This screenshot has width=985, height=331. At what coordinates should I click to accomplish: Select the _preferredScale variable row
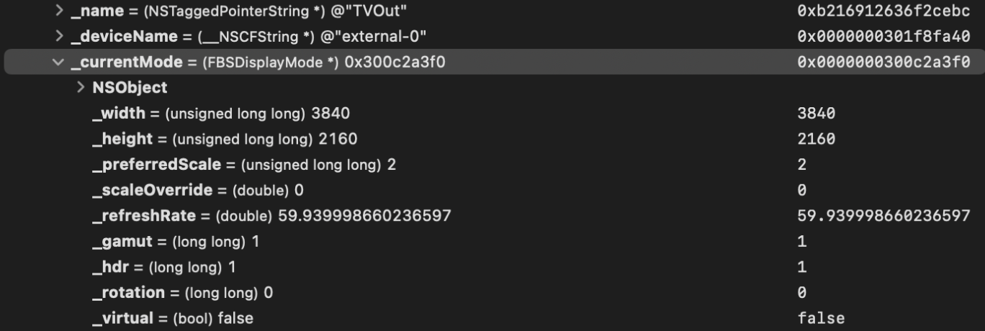244,165
